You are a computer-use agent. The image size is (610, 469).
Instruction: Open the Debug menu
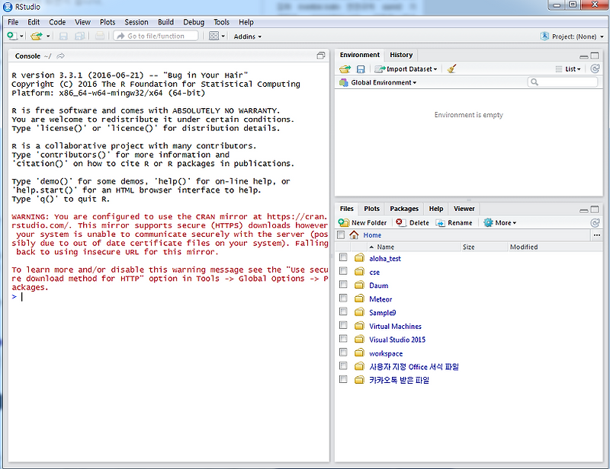(x=194, y=22)
